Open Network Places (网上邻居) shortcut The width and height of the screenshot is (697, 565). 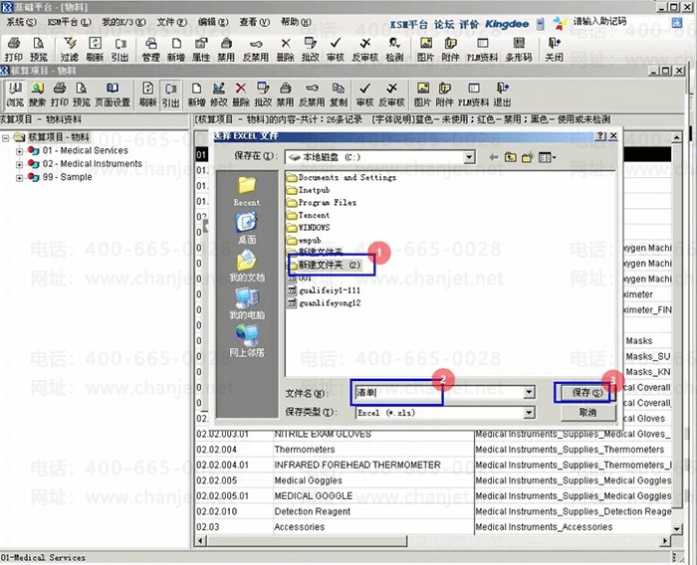(x=247, y=339)
